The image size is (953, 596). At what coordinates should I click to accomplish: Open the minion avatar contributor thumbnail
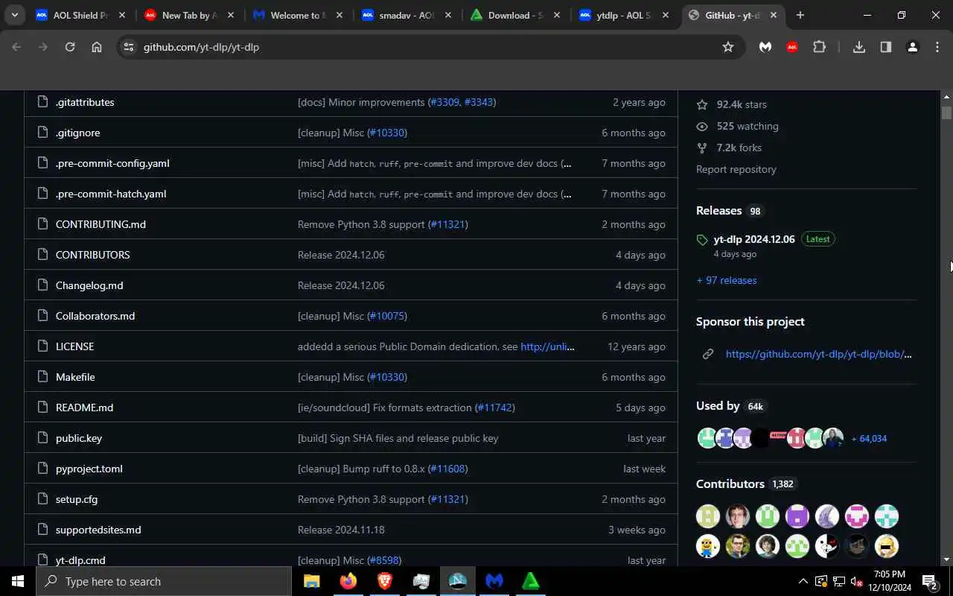(x=708, y=546)
